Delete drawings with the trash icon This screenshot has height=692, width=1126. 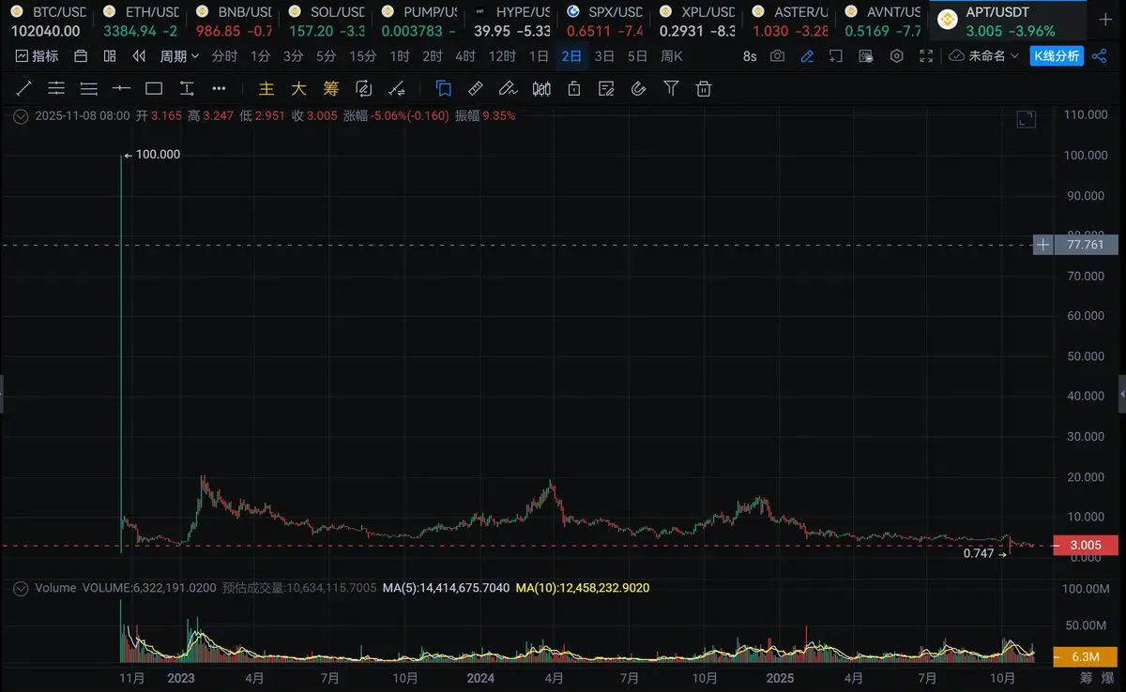704,89
